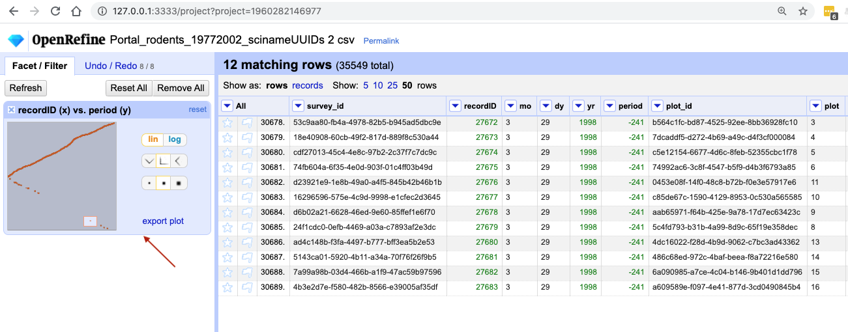Bookmark this page with star icon

pos(803,12)
